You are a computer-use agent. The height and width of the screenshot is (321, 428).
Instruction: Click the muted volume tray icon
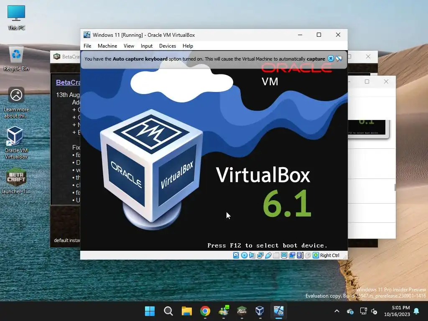[374, 311]
